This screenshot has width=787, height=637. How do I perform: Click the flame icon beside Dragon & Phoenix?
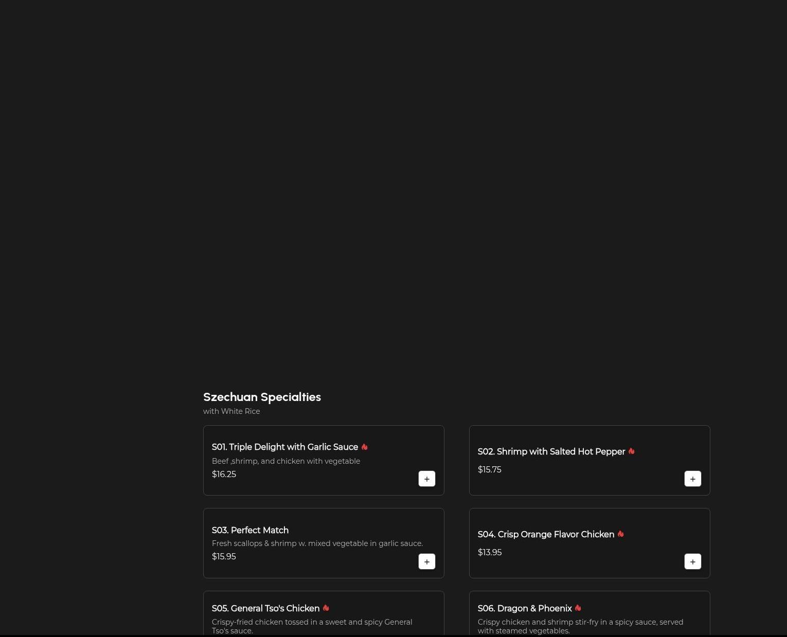click(x=578, y=608)
